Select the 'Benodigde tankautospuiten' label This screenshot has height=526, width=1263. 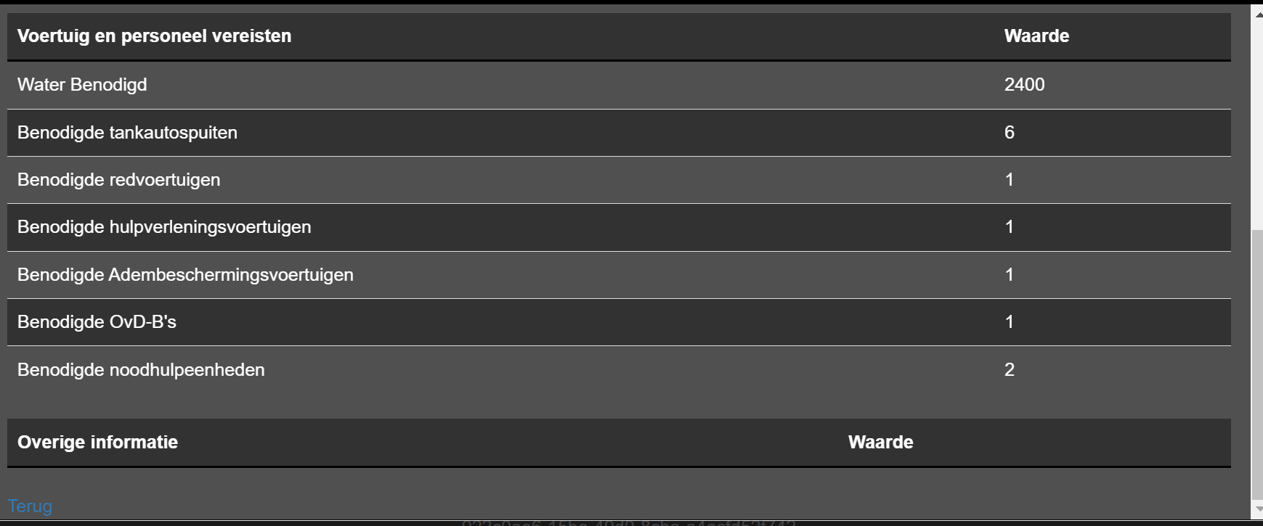[127, 132]
